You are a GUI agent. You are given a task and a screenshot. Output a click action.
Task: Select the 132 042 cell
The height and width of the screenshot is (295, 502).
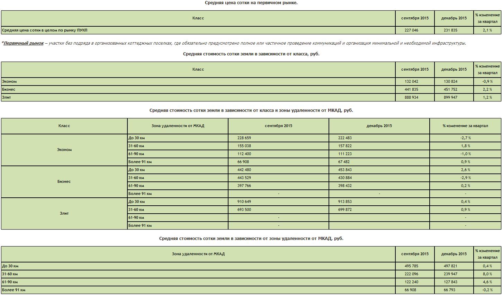click(x=415, y=82)
